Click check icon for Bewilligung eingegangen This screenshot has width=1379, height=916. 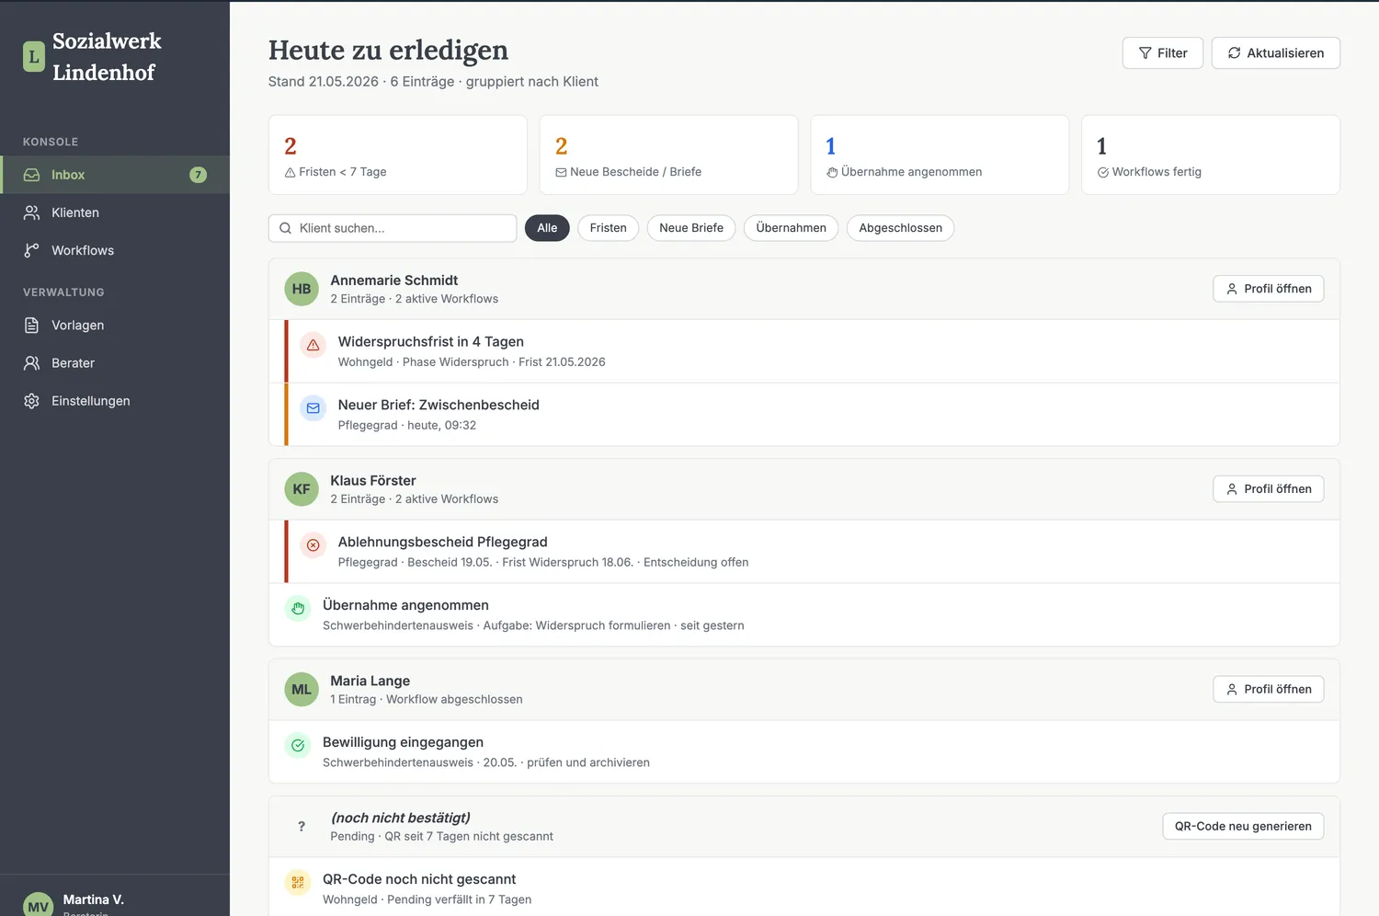298,746
